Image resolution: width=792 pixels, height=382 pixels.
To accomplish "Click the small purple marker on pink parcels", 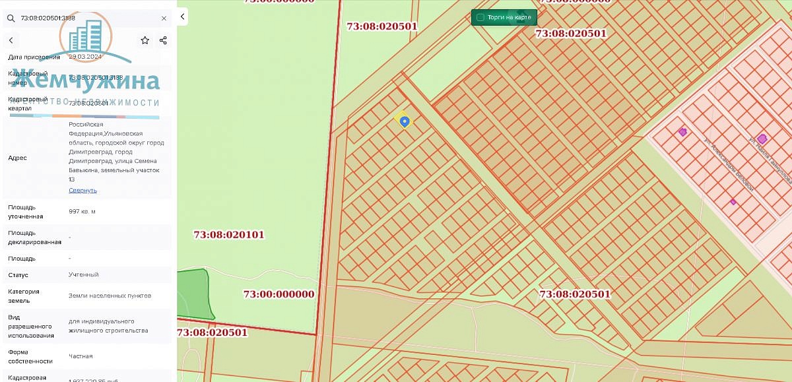I will pyautogui.click(x=733, y=202).
